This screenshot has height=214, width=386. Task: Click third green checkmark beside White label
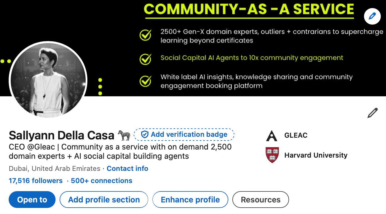click(x=145, y=81)
